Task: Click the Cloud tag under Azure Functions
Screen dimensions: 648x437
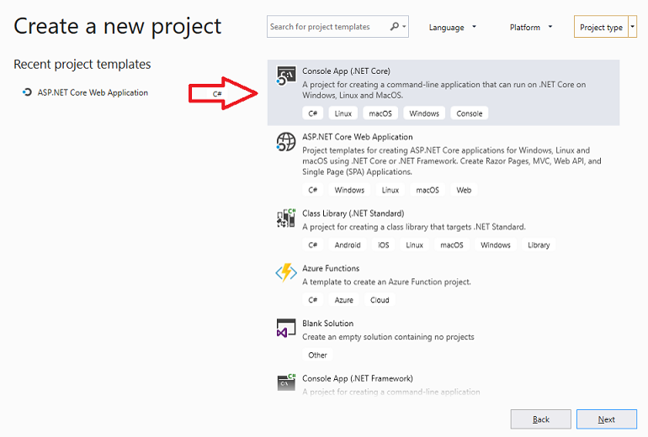Action: [380, 300]
